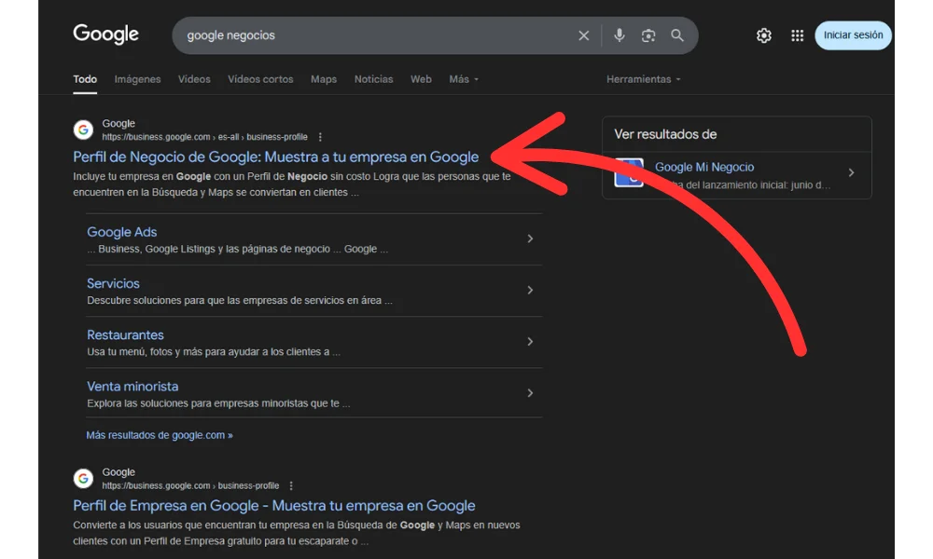Click the 'Ver resultados de' heading
Viewport: 933px width, 559px height.
pos(665,134)
